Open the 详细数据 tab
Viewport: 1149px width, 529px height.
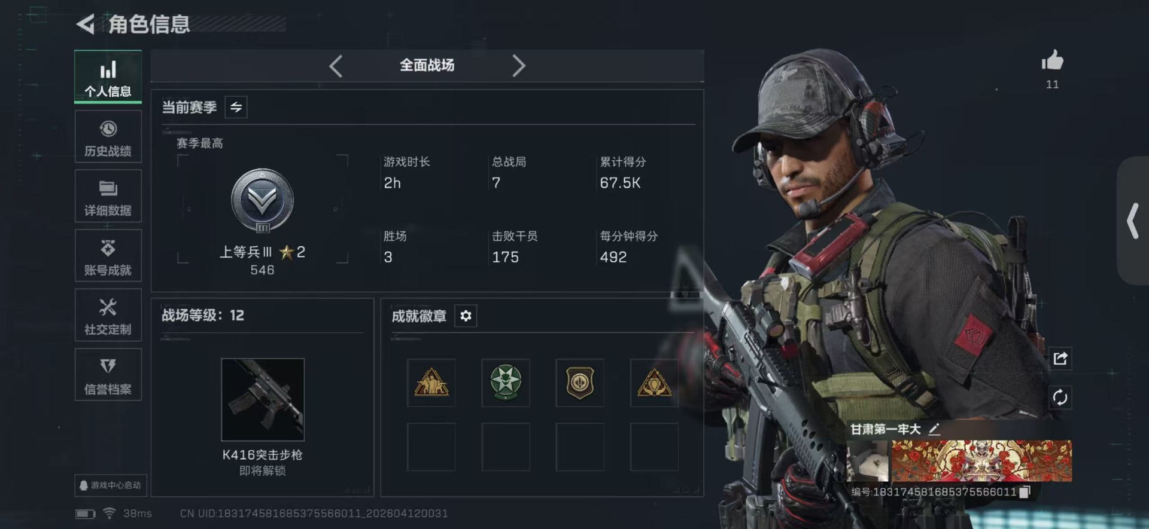pos(108,196)
